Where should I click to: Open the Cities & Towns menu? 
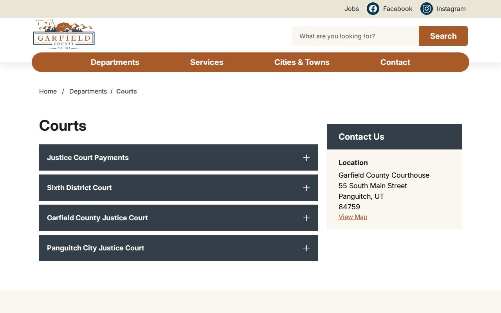coord(302,62)
